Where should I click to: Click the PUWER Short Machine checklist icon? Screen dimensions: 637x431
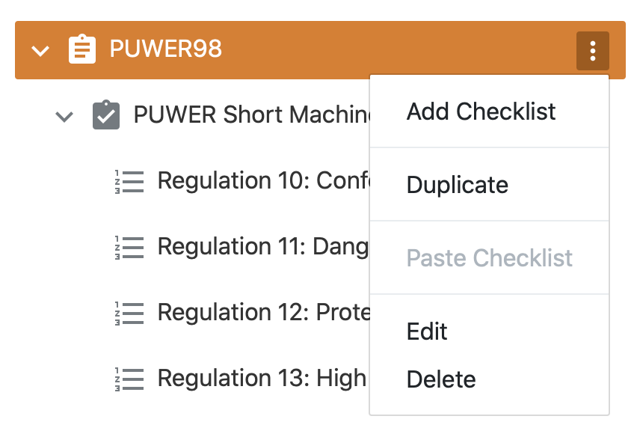106,115
